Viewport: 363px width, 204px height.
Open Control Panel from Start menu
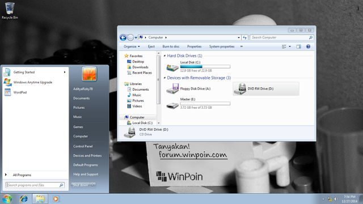point(83,146)
